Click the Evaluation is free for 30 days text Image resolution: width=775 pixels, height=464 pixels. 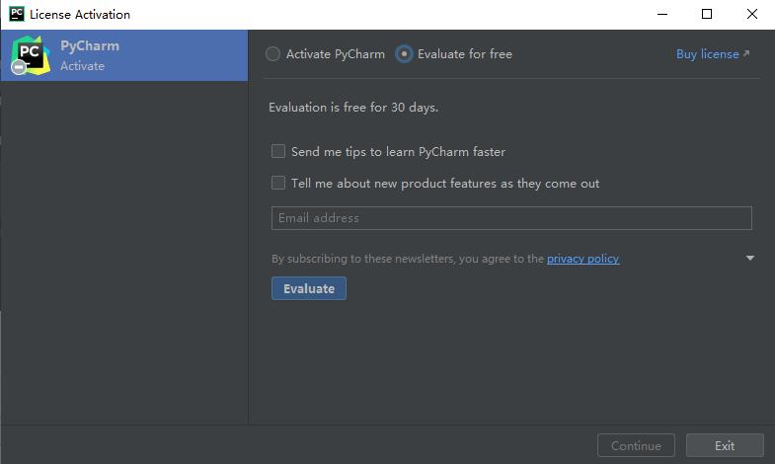click(353, 107)
